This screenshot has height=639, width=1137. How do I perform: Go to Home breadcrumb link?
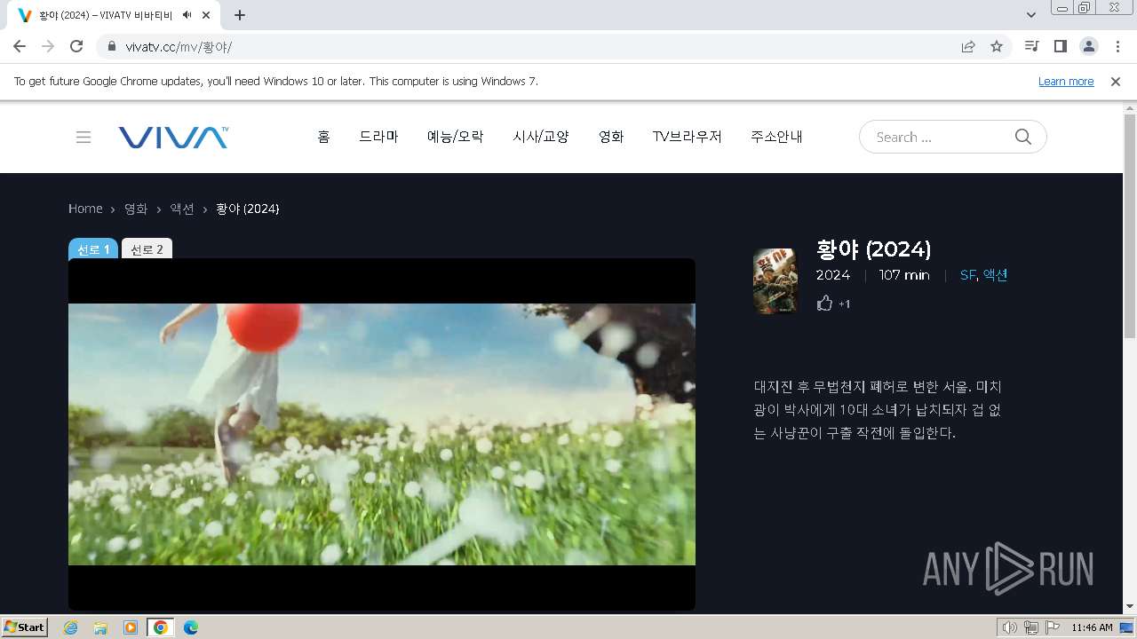[x=85, y=209]
